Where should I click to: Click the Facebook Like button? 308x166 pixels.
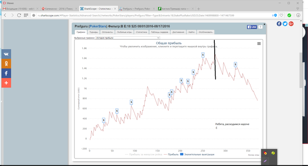[252, 27]
